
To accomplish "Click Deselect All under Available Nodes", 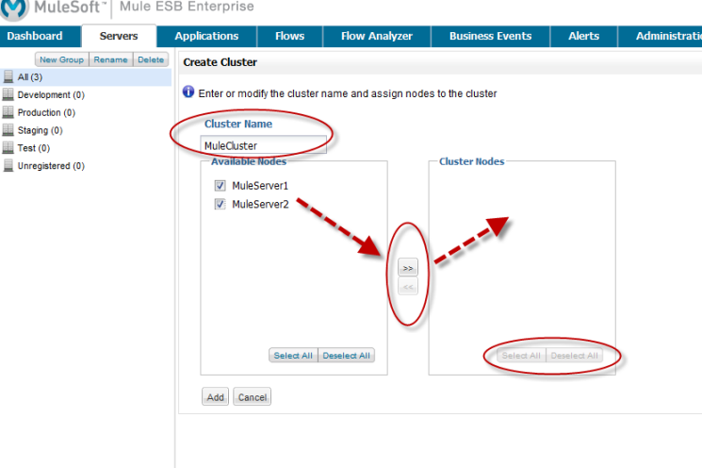I will pyautogui.click(x=347, y=356).
